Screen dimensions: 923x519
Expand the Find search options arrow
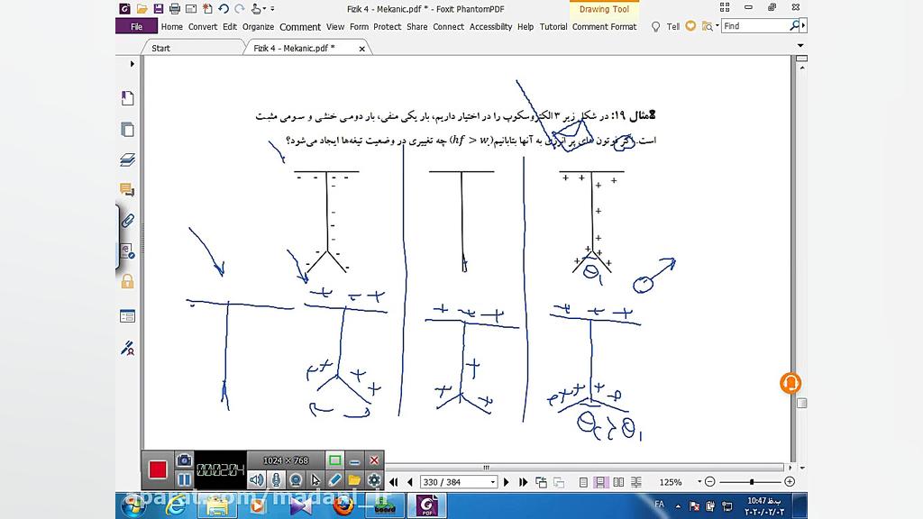point(803,24)
